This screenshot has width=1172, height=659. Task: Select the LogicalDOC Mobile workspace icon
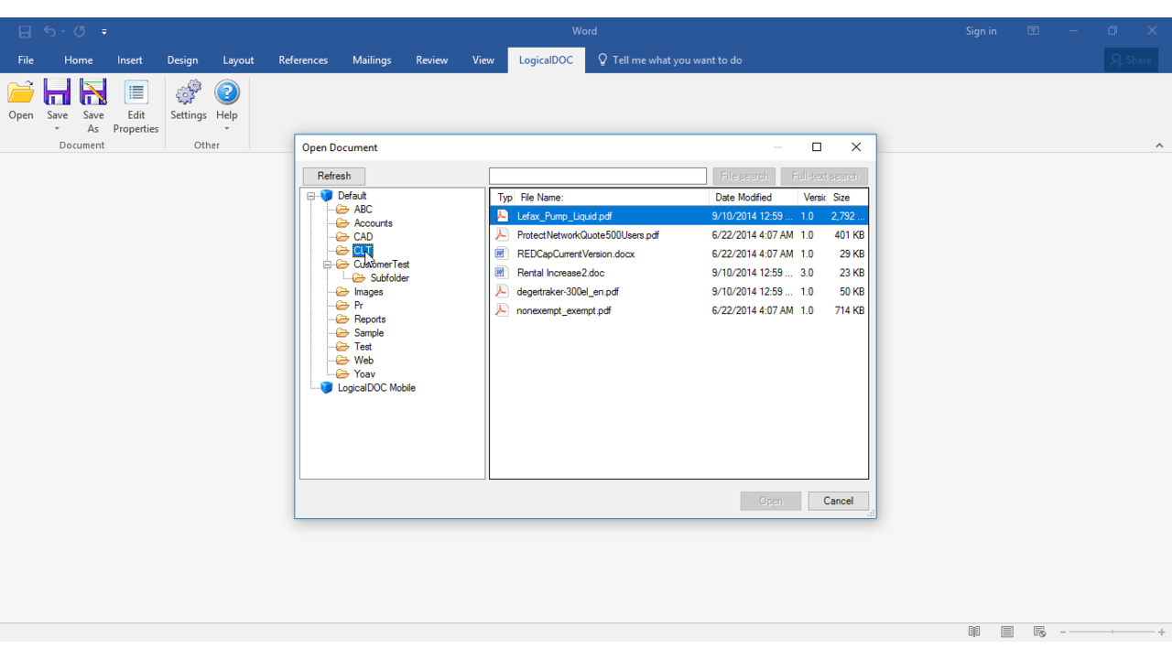(327, 388)
